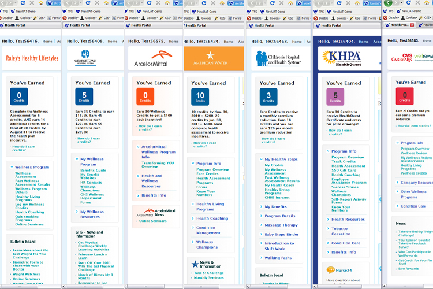The height and width of the screenshot is (289, 433).
Task: Click the horizontal scrollbar under the Georgetown page
Action: pos(92,286)
